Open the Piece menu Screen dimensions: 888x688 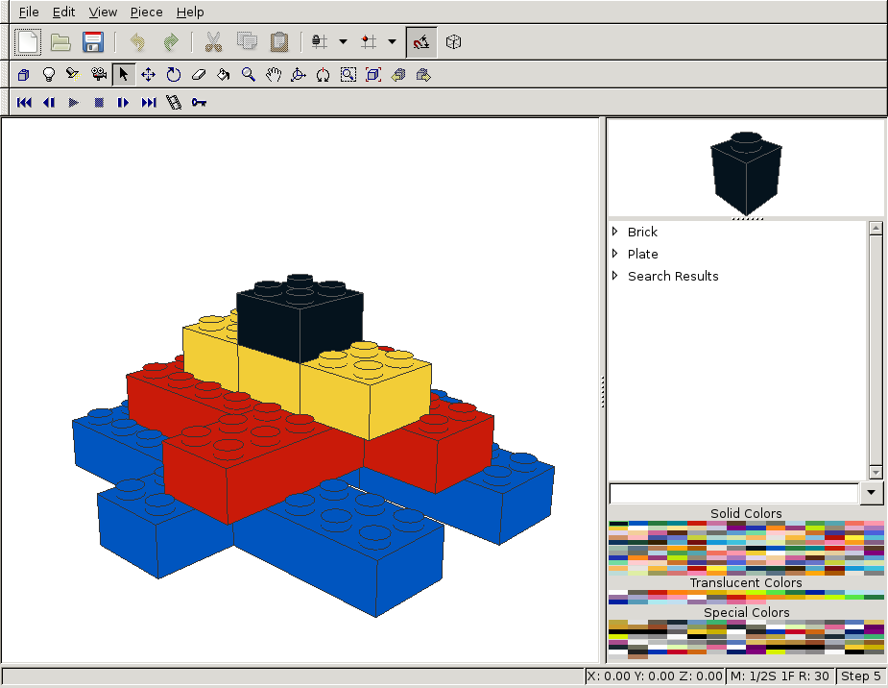[146, 12]
